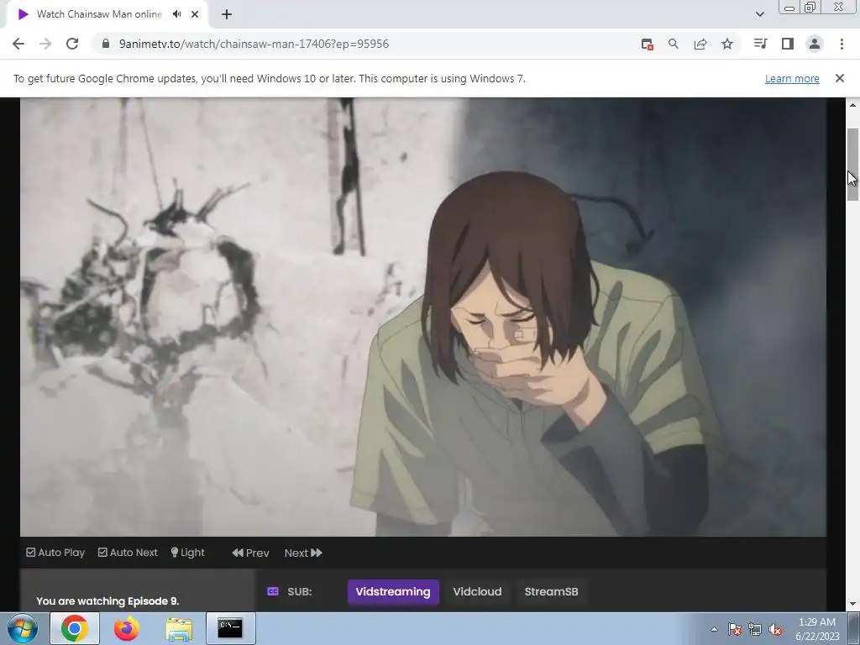The width and height of the screenshot is (860, 645).
Task: Click the SUB closed-caption icon
Action: pyautogui.click(x=273, y=591)
